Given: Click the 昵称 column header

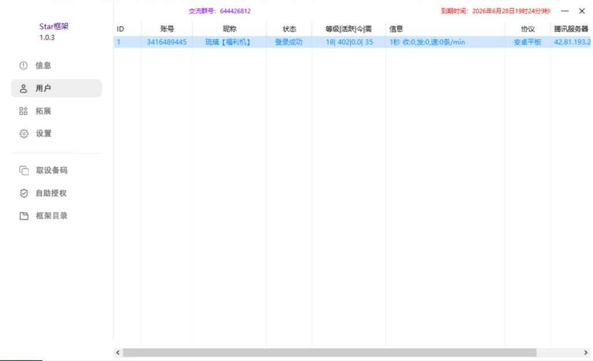Looking at the screenshot, I should (229, 29).
